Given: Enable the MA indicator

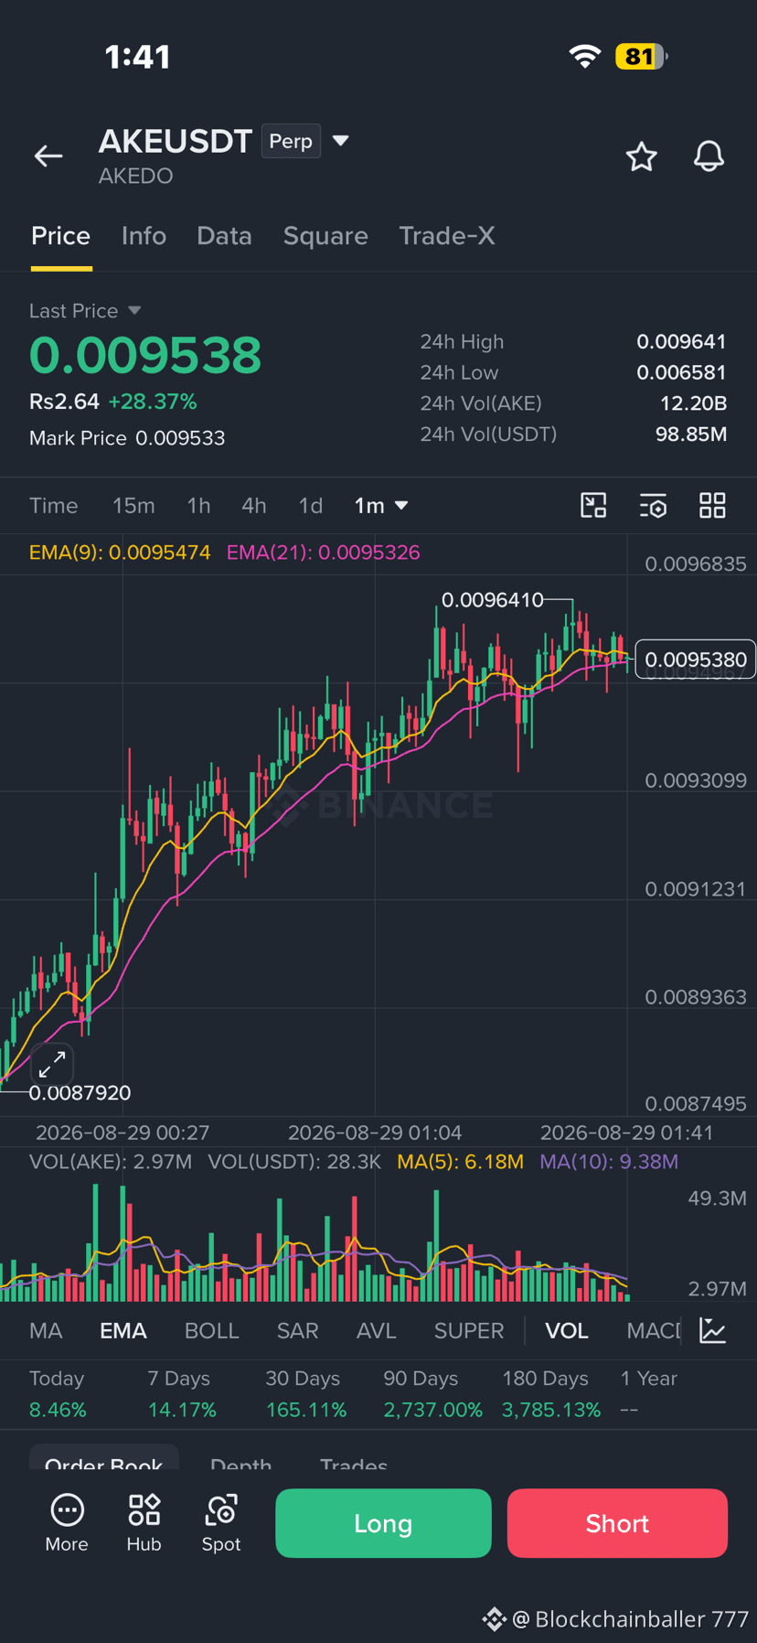Looking at the screenshot, I should tap(46, 1331).
